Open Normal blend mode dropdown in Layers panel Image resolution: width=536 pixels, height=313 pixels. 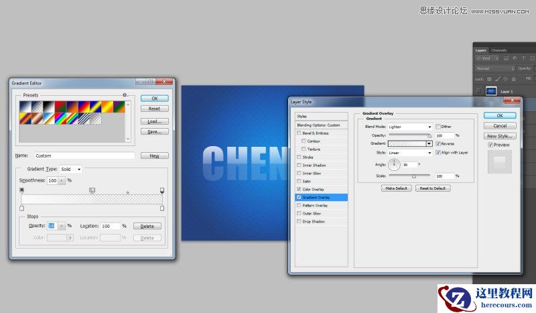click(x=494, y=68)
